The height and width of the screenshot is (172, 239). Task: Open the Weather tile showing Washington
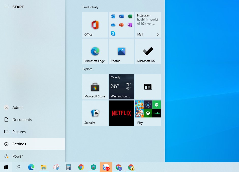121,87
